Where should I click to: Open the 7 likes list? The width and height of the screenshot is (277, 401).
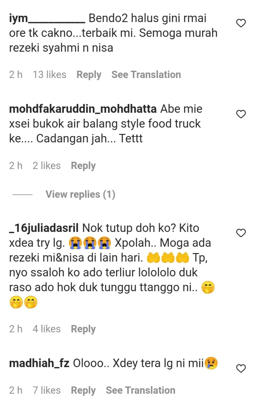(x=47, y=390)
